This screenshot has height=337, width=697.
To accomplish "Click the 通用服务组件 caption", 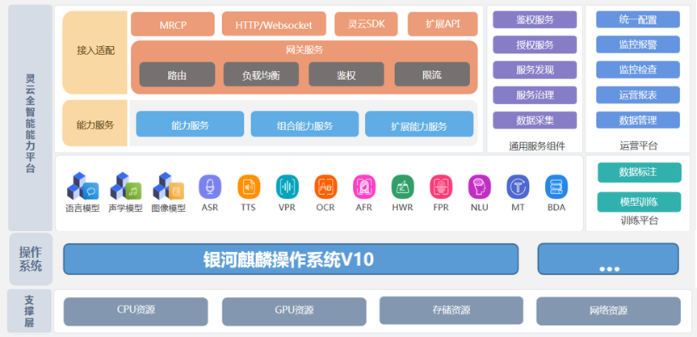I will [x=537, y=145].
